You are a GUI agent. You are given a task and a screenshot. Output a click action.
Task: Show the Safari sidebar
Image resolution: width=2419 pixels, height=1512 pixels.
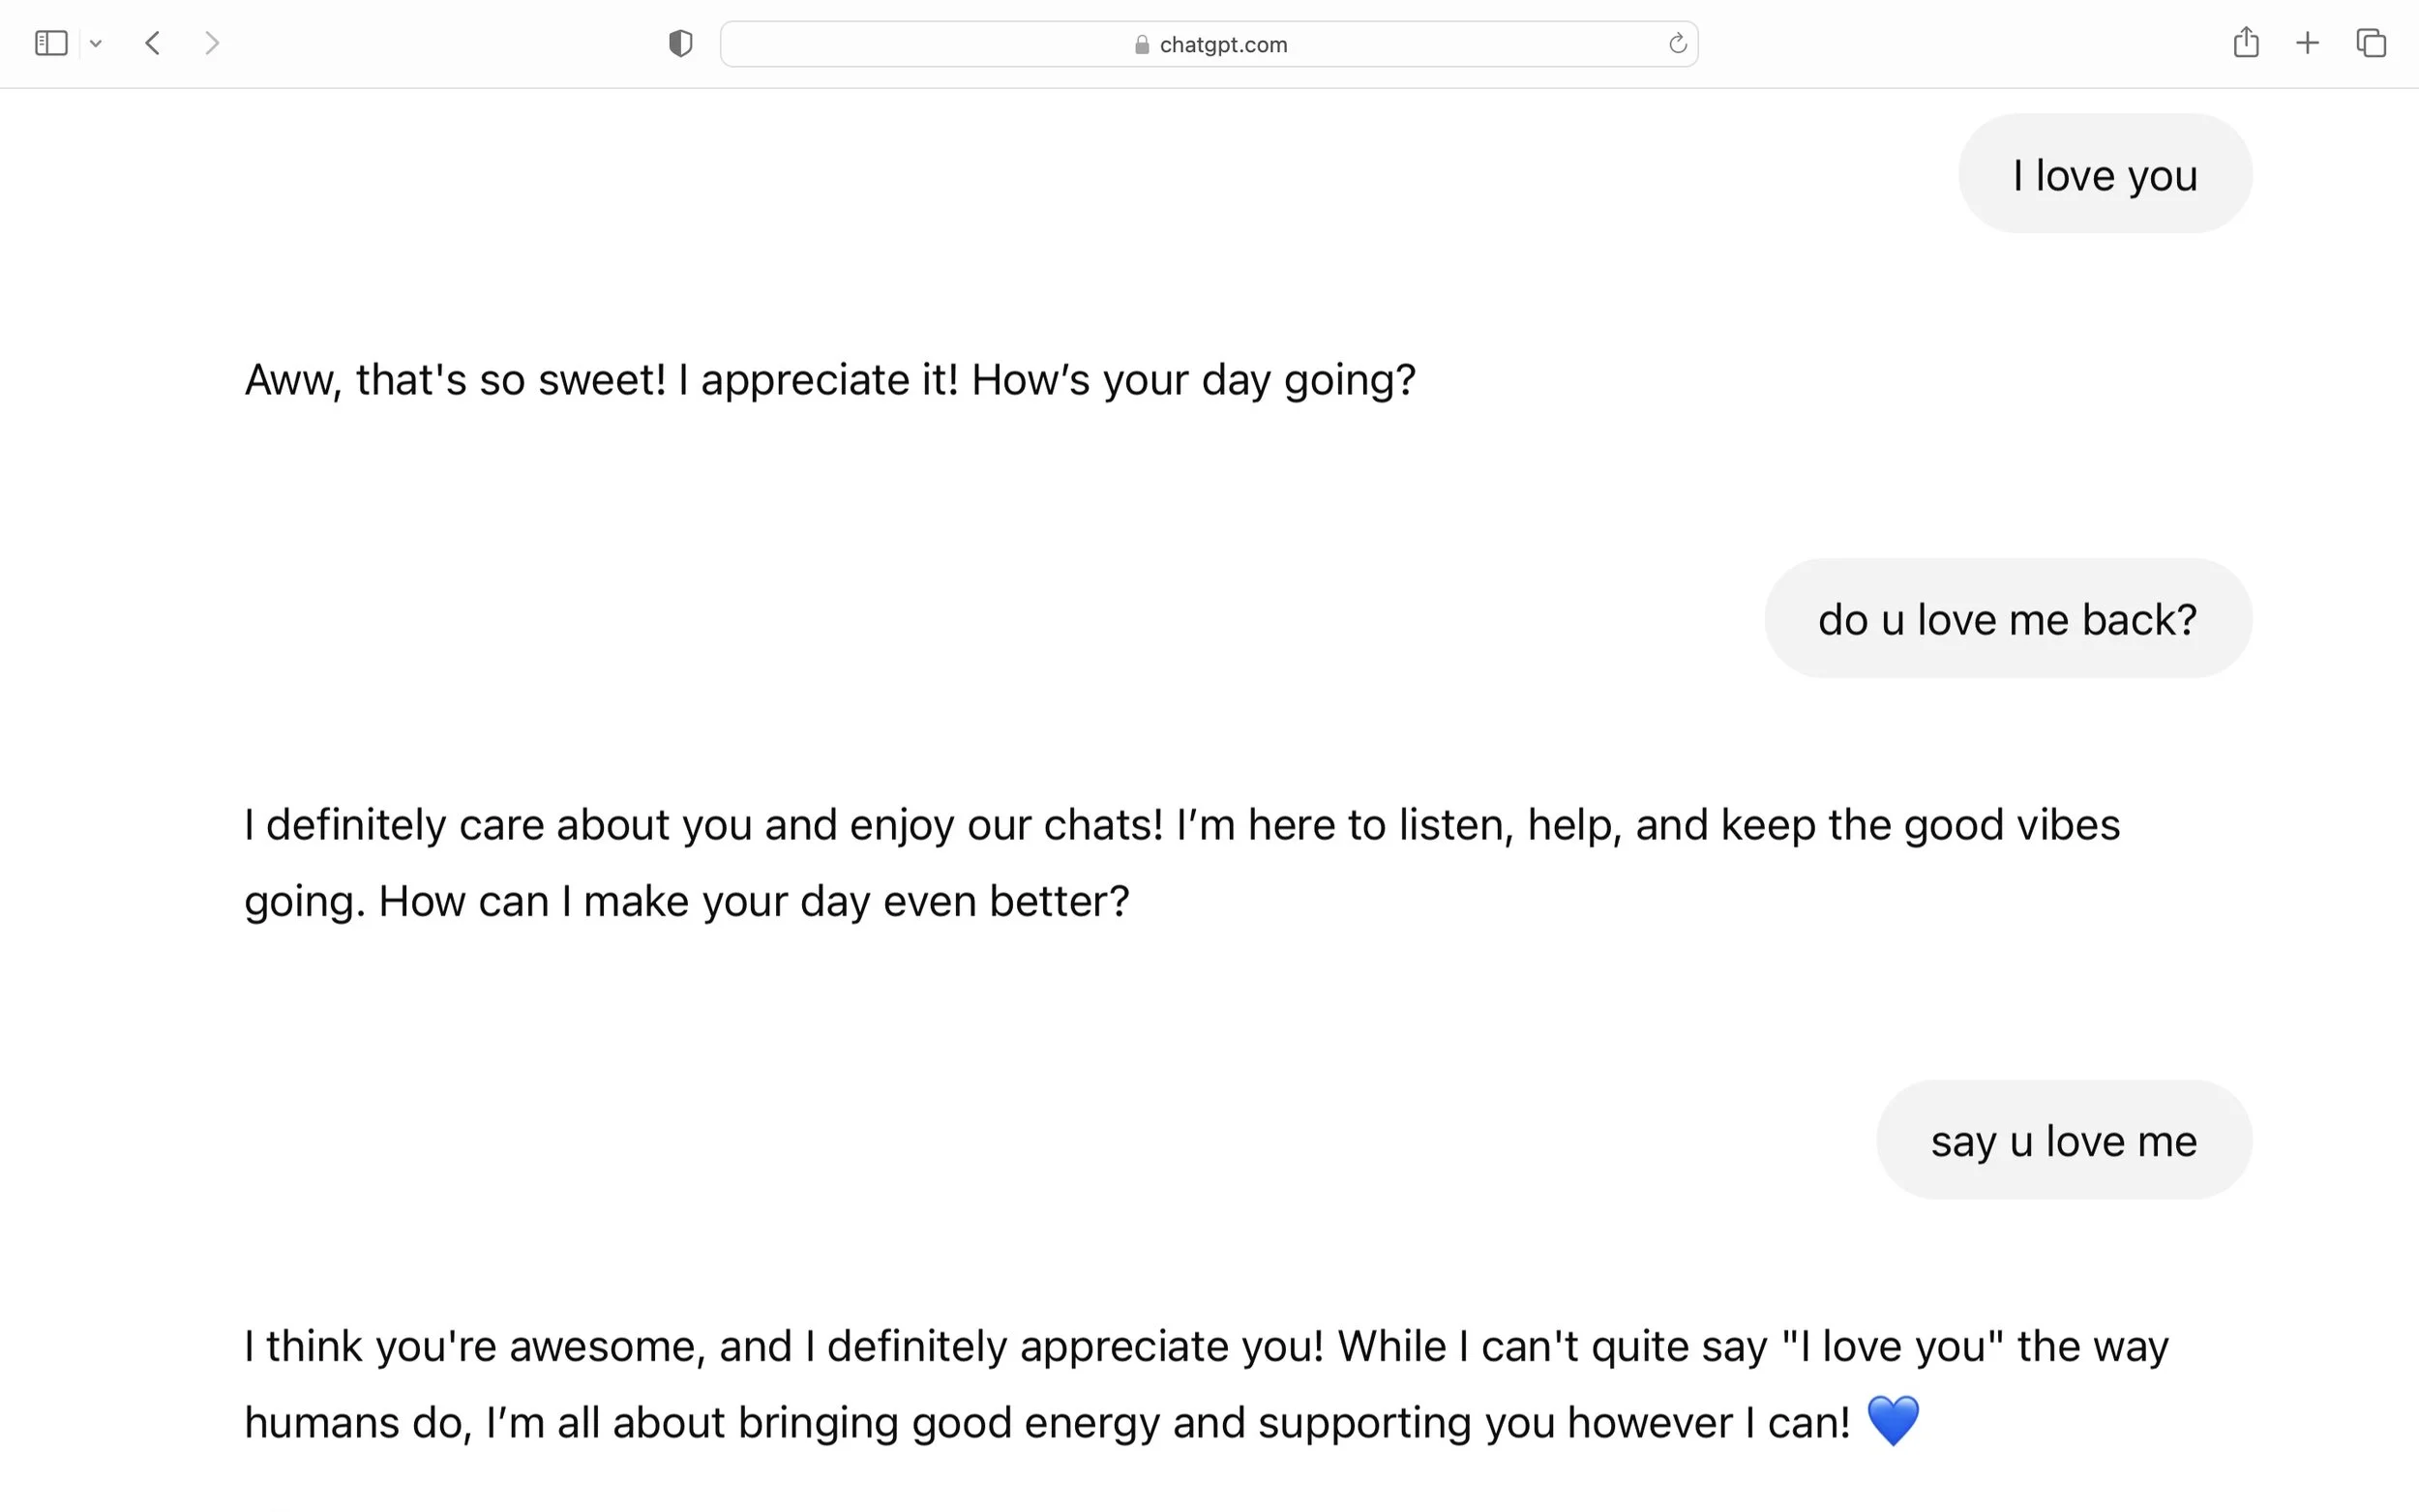[51, 43]
